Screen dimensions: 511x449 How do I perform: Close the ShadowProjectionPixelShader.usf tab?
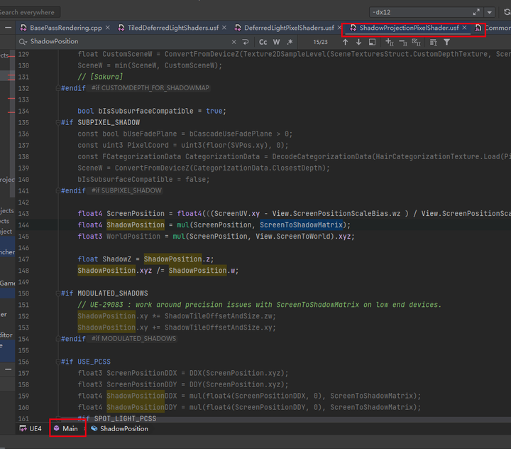(x=465, y=28)
